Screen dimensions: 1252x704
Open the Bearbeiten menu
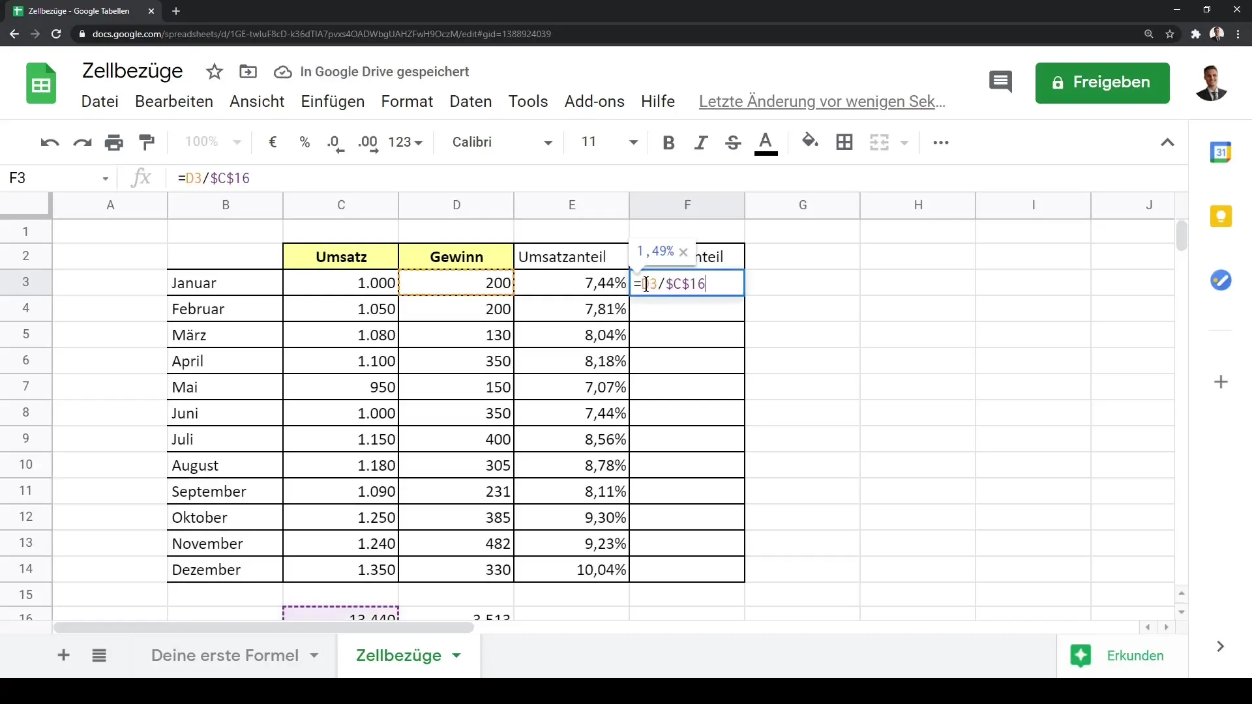coord(174,102)
